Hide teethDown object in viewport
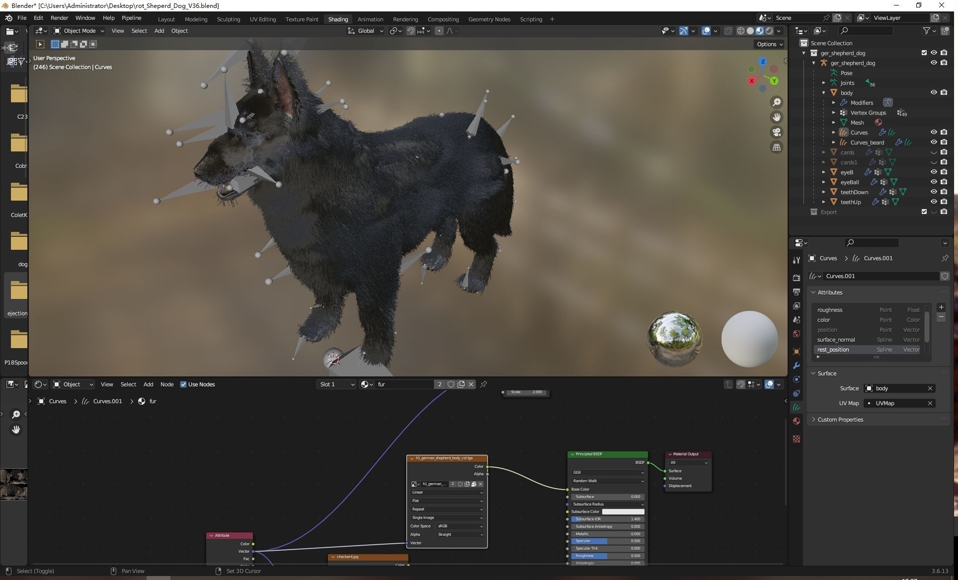The image size is (958, 580). [x=934, y=192]
